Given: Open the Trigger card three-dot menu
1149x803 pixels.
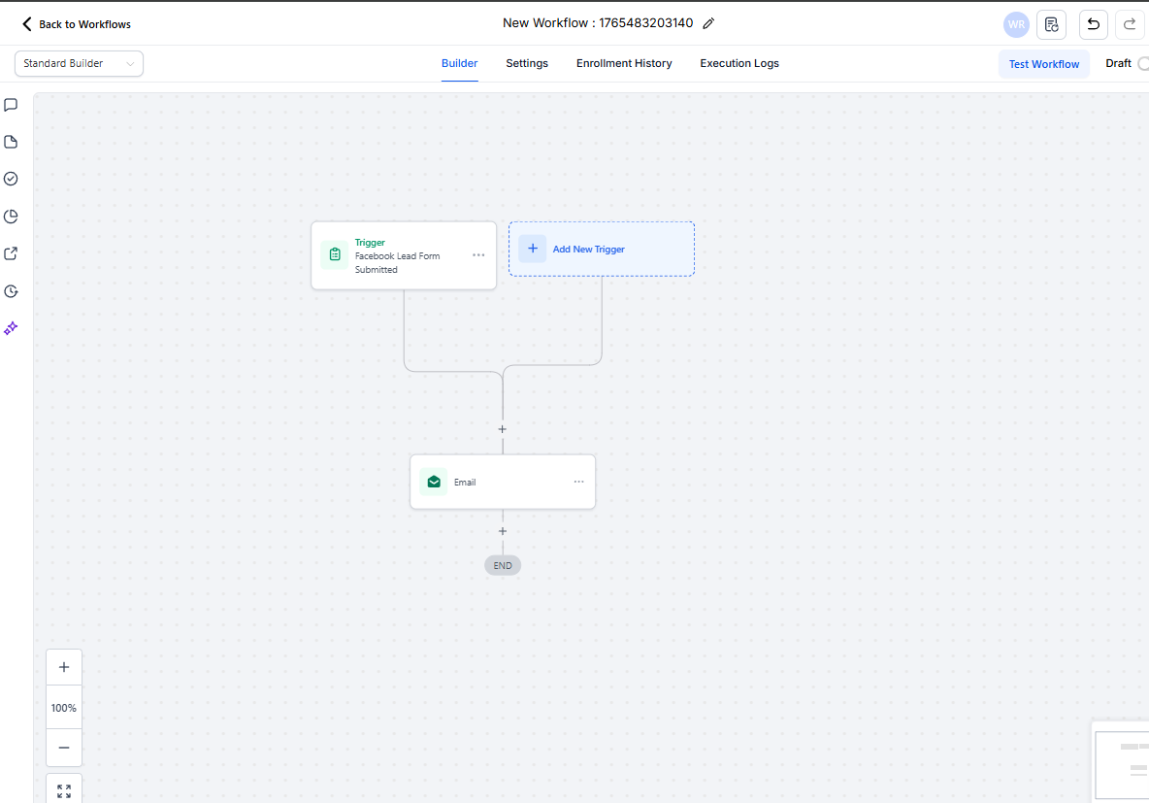Looking at the screenshot, I should click(x=478, y=255).
